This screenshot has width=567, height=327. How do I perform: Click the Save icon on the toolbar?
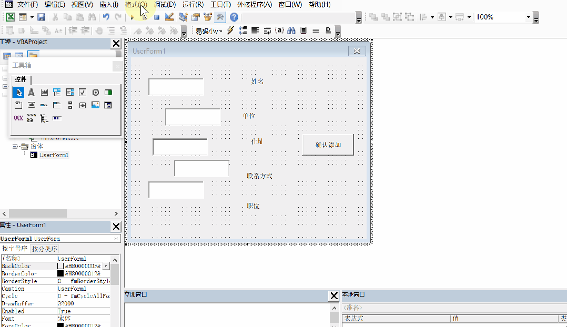pos(42,17)
